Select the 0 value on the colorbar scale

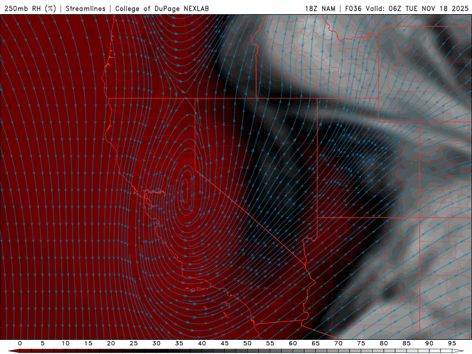point(20,343)
